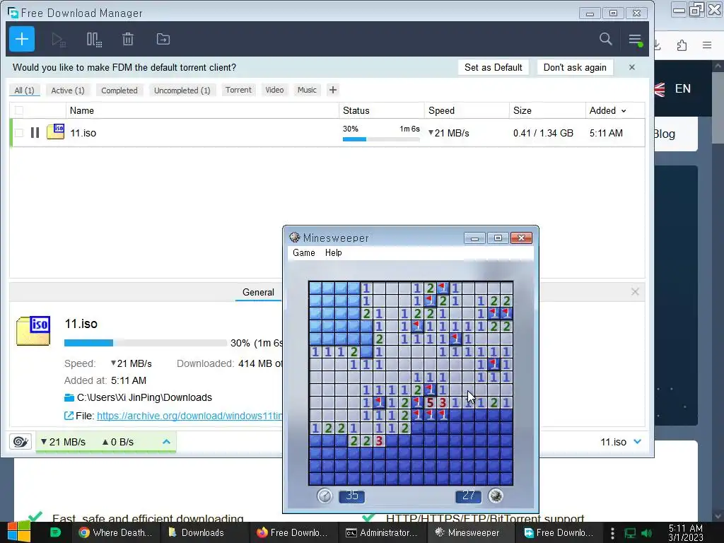Click the 11.iso file icon in list
Screen dimensions: 724x543
(x=55, y=132)
